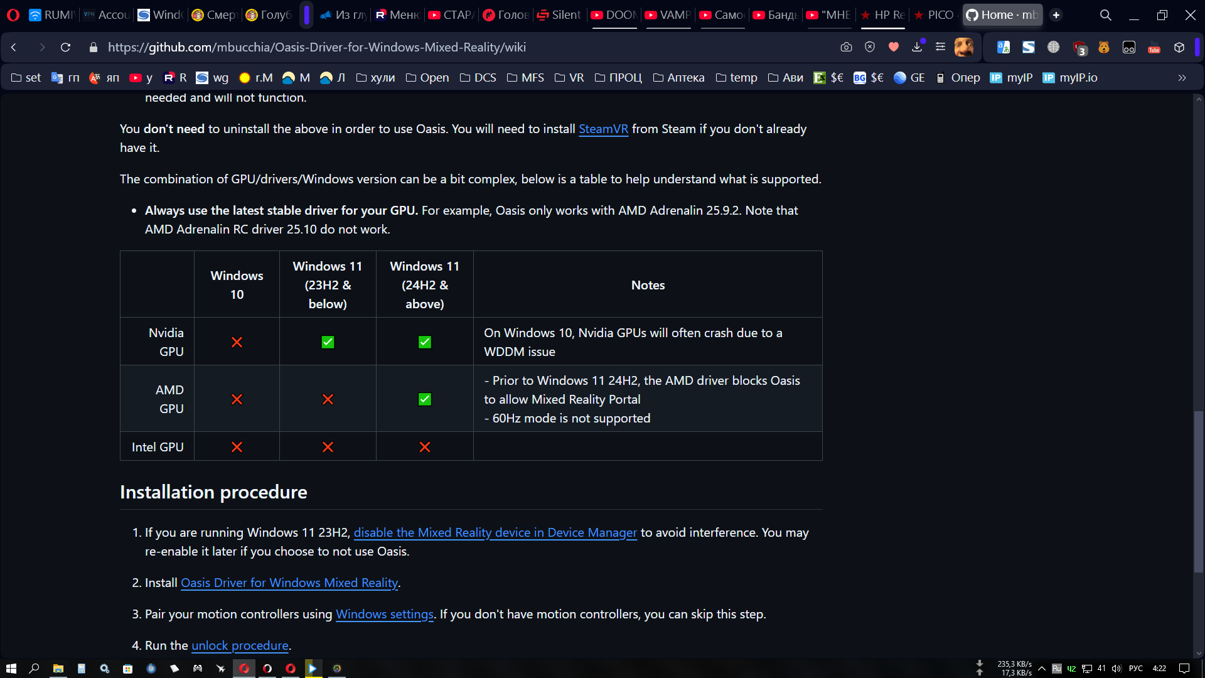Expand the hidden bookmarks chevron
This screenshot has height=678, width=1205.
point(1182,78)
